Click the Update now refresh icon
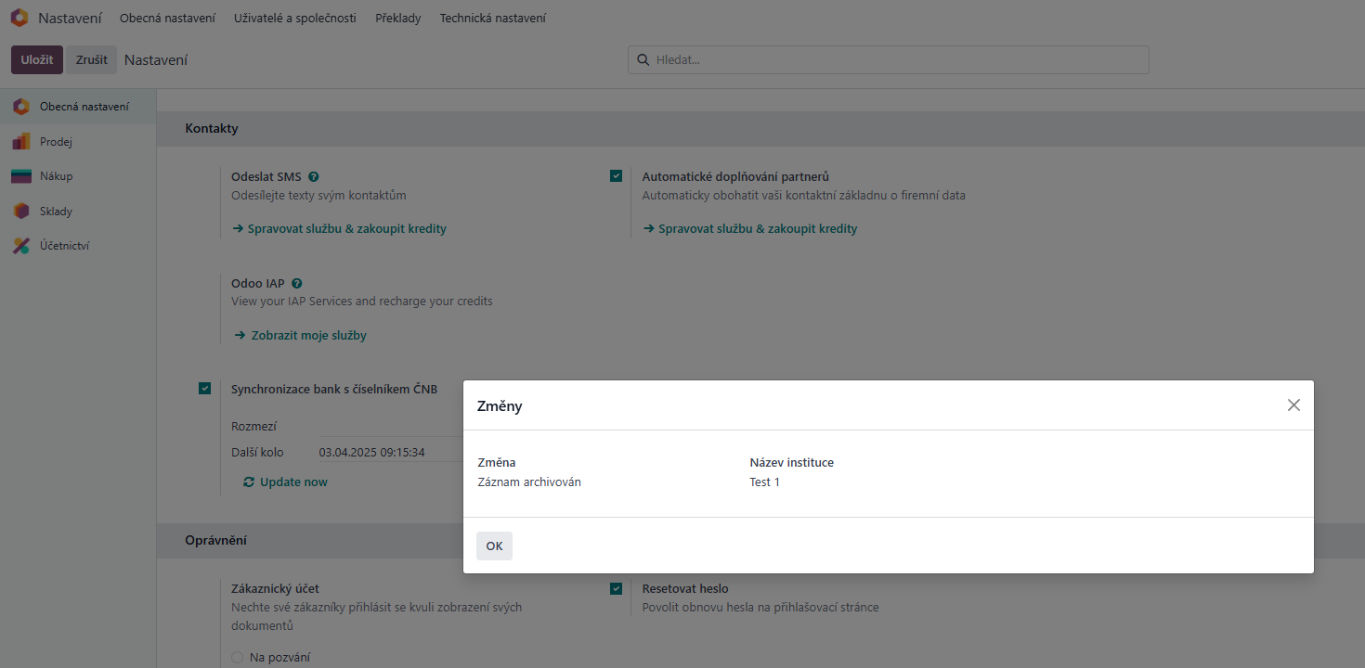The height and width of the screenshot is (668, 1365). [x=249, y=482]
